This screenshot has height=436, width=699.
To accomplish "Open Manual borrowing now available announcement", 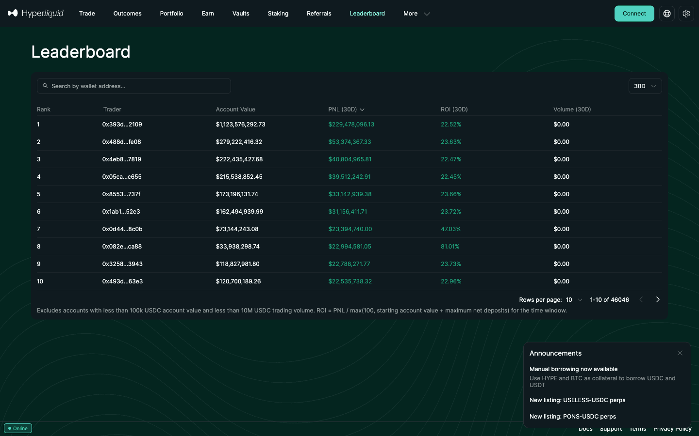I will click(573, 369).
